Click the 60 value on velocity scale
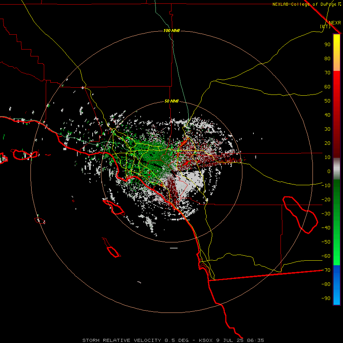 click(x=327, y=87)
